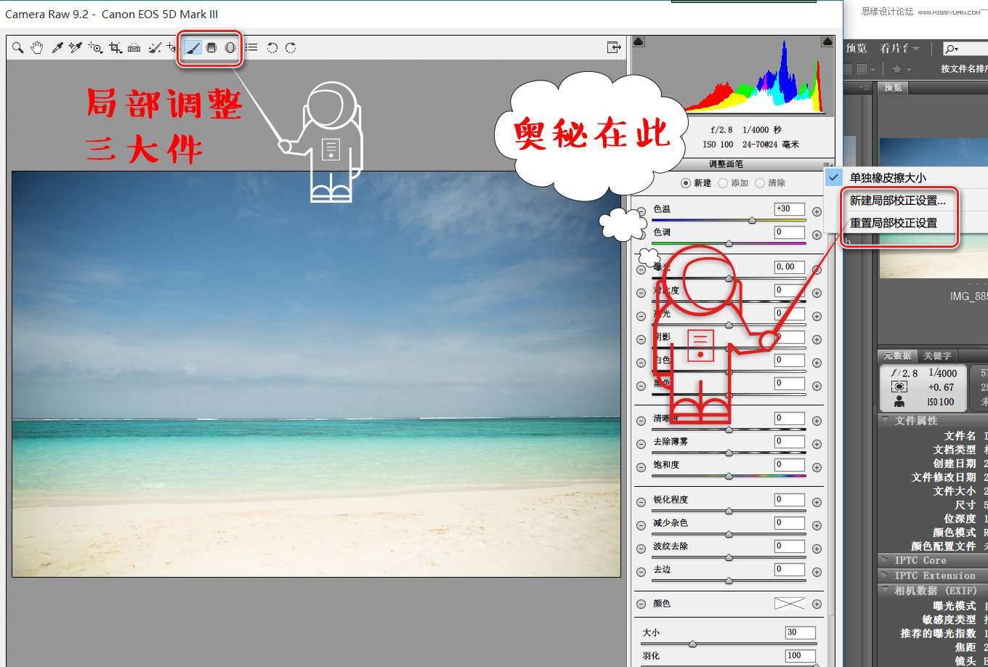This screenshot has height=667, width=988.
Task: Choose the Graduated Filter tool
Action: point(211,48)
